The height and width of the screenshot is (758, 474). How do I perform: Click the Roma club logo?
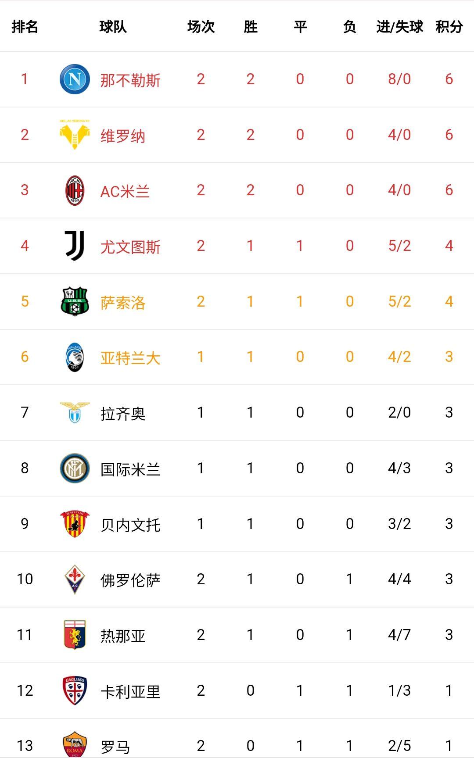coord(75,744)
